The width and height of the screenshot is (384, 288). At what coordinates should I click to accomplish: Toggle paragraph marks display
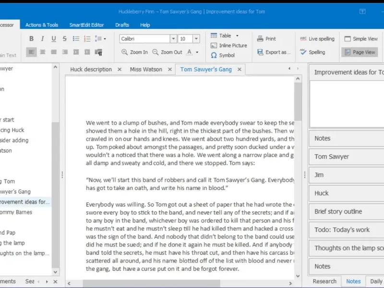point(98,52)
